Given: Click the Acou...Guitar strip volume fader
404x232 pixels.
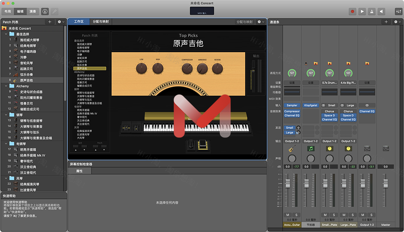Looking at the screenshot, I should [x=288, y=183].
